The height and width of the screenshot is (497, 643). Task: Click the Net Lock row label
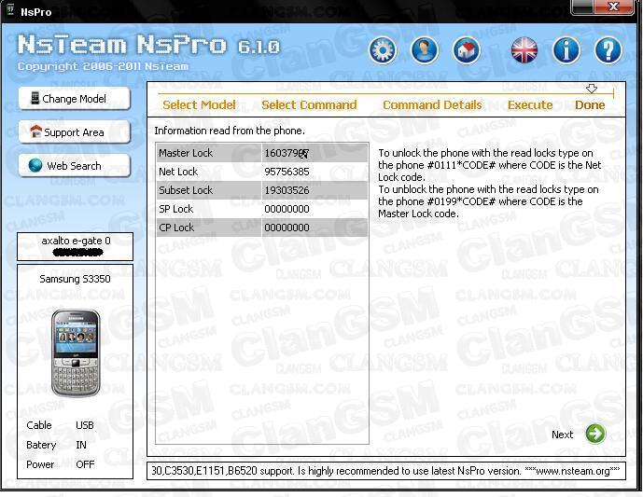[x=178, y=172]
